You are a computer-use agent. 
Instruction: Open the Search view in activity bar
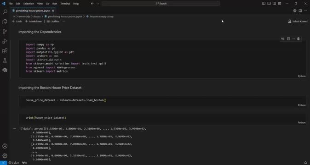(x=5, y=12)
